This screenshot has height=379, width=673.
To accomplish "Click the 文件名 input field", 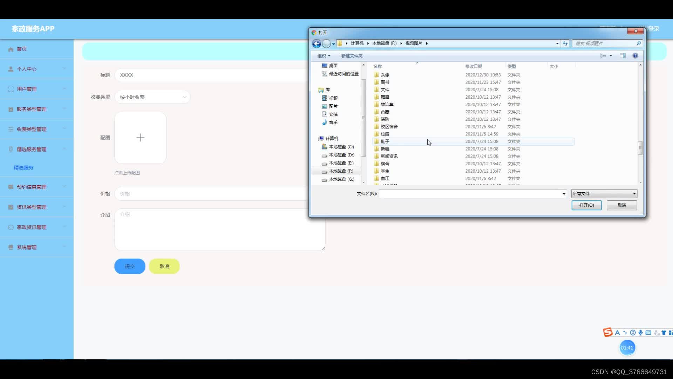I will point(470,194).
